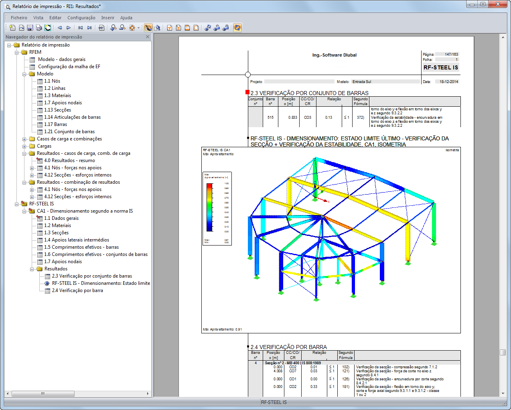Click the CA1 design case folder icon
The height and width of the screenshot is (410, 511).
(x=32, y=211)
